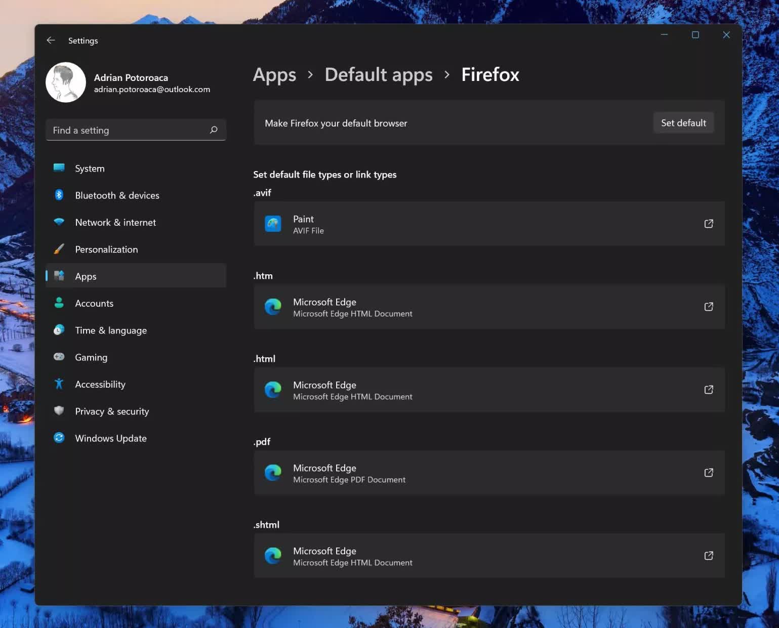The height and width of the screenshot is (628, 779).
Task: Minimize the Settings window
Action: [x=664, y=34]
